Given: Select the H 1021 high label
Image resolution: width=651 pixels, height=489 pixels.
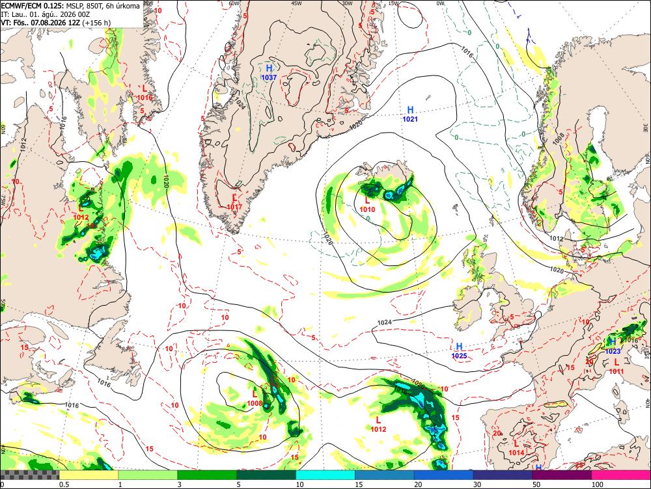Looking at the screenshot, I should coord(410,114).
